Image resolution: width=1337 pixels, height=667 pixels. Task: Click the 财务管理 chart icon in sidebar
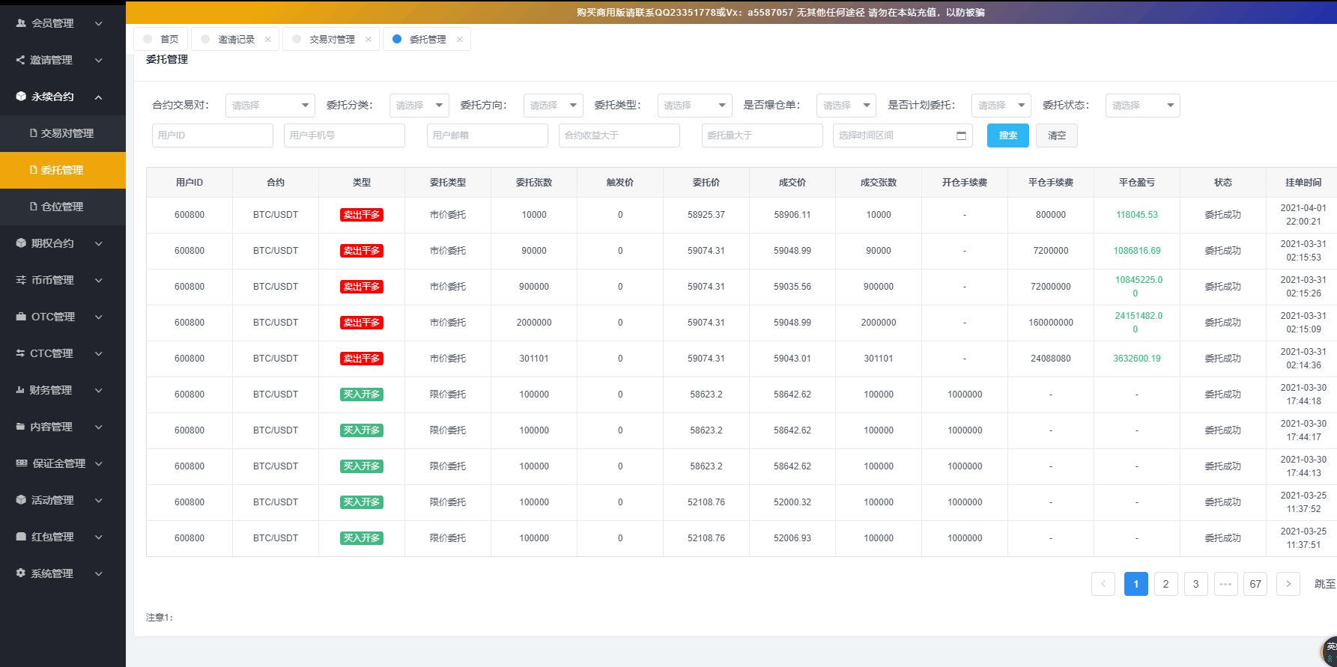pos(20,390)
